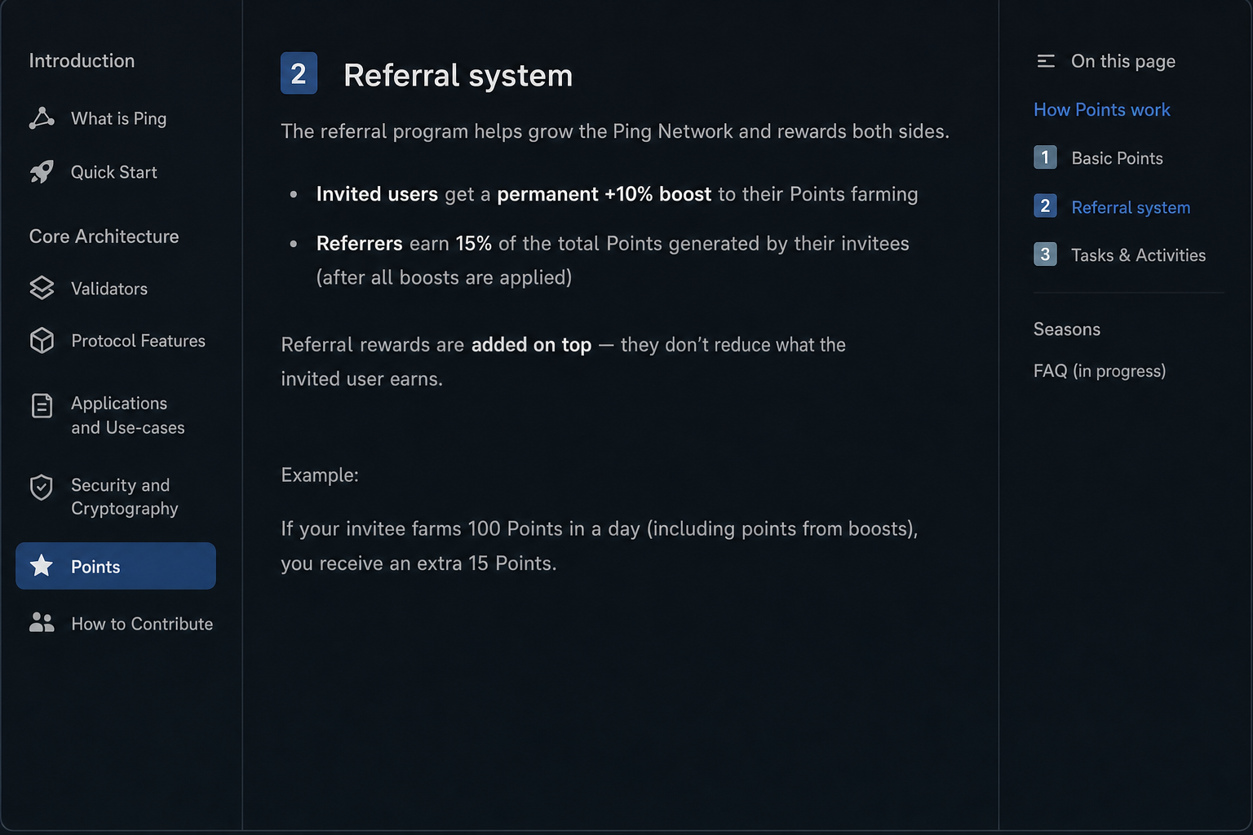Open the Quick Start page
The width and height of the screenshot is (1253, 835).
click(113, 172)
